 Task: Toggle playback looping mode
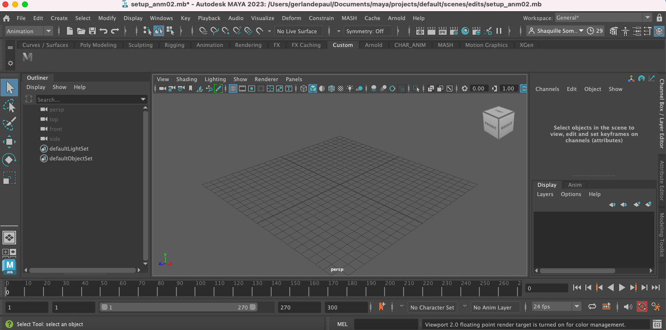pos(592,307)
